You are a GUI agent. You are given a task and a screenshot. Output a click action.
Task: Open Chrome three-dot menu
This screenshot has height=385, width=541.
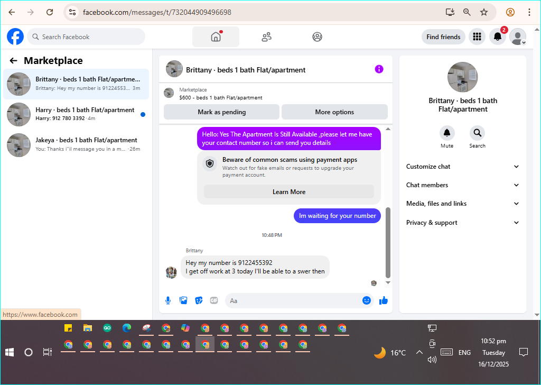click(529, 12)
